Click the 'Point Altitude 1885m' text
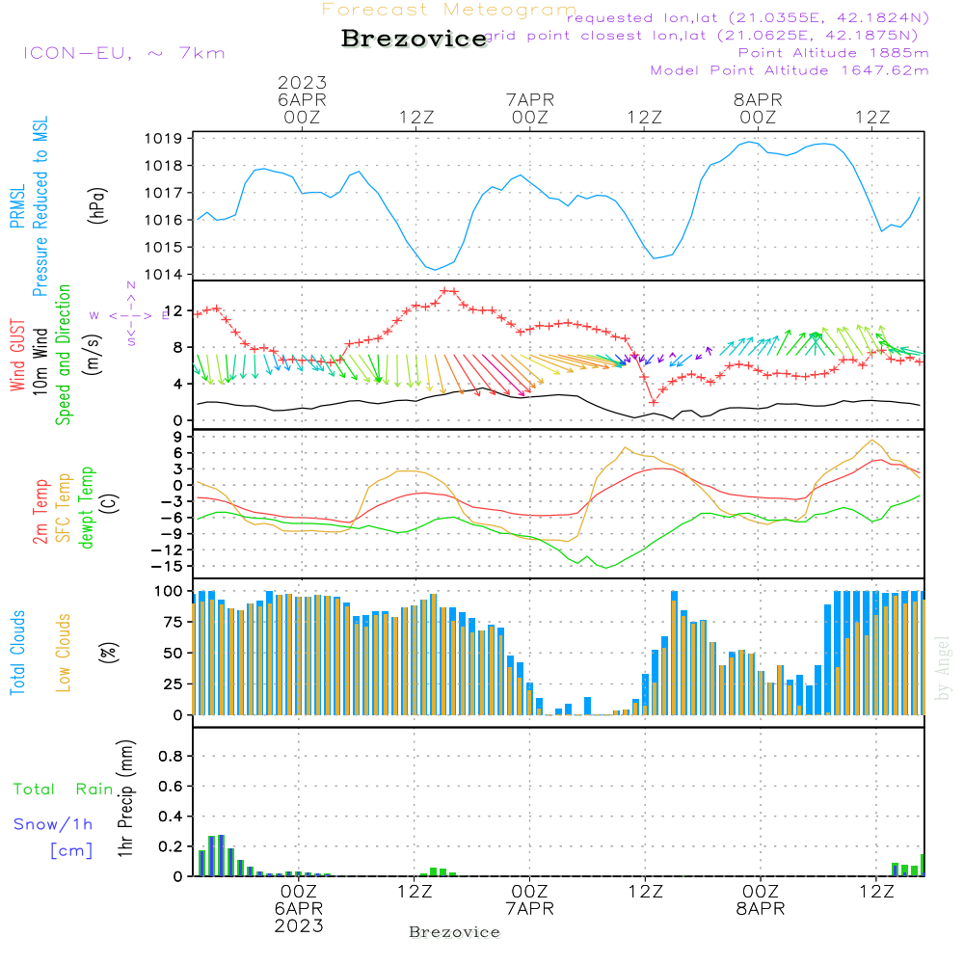964x964 pixels. coord(833,53)
